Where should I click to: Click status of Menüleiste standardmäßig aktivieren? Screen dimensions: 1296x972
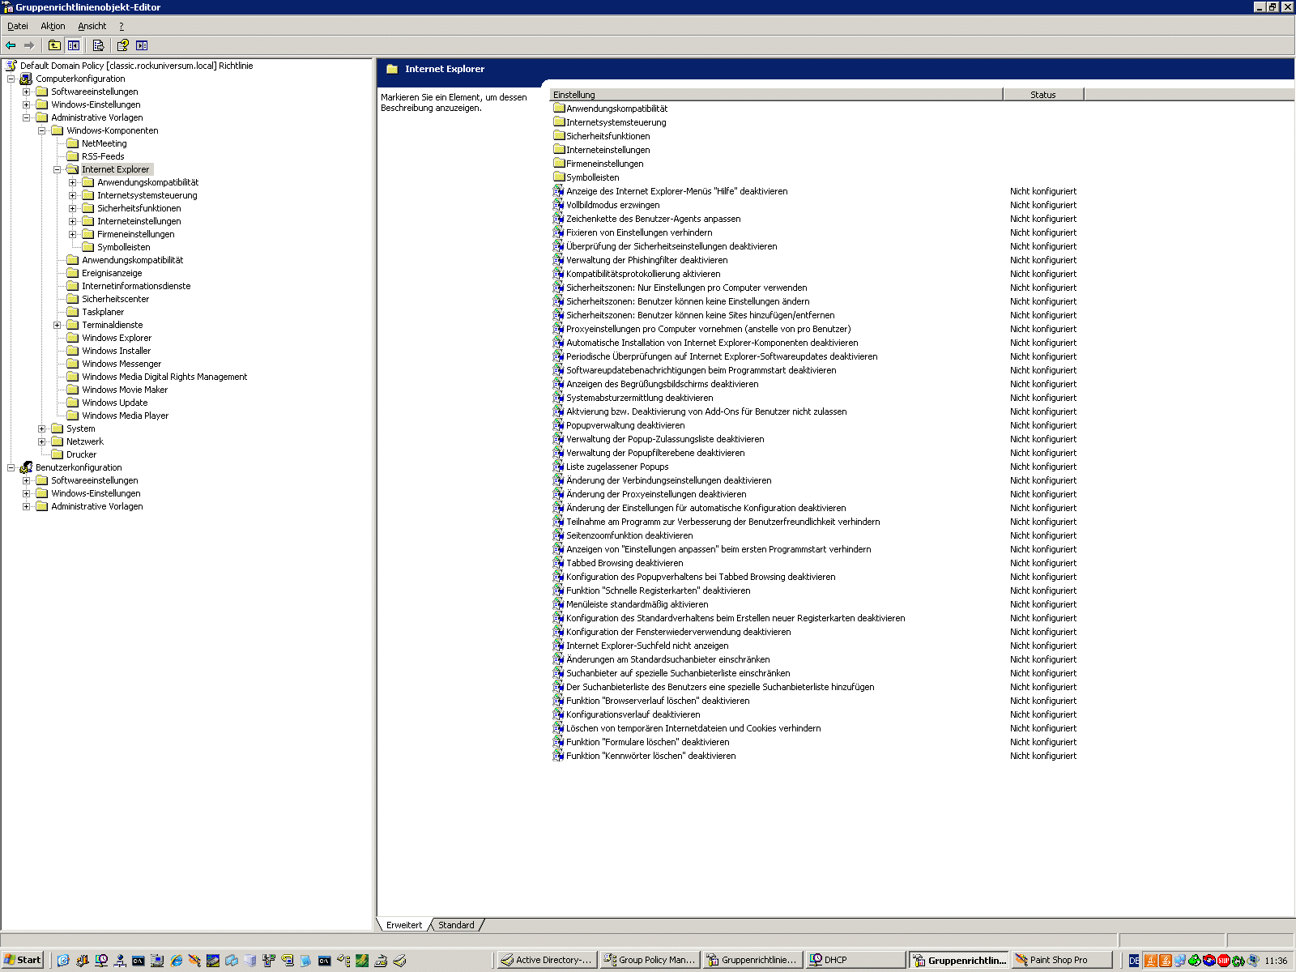pyautogui.click(x=1043, y=604)
